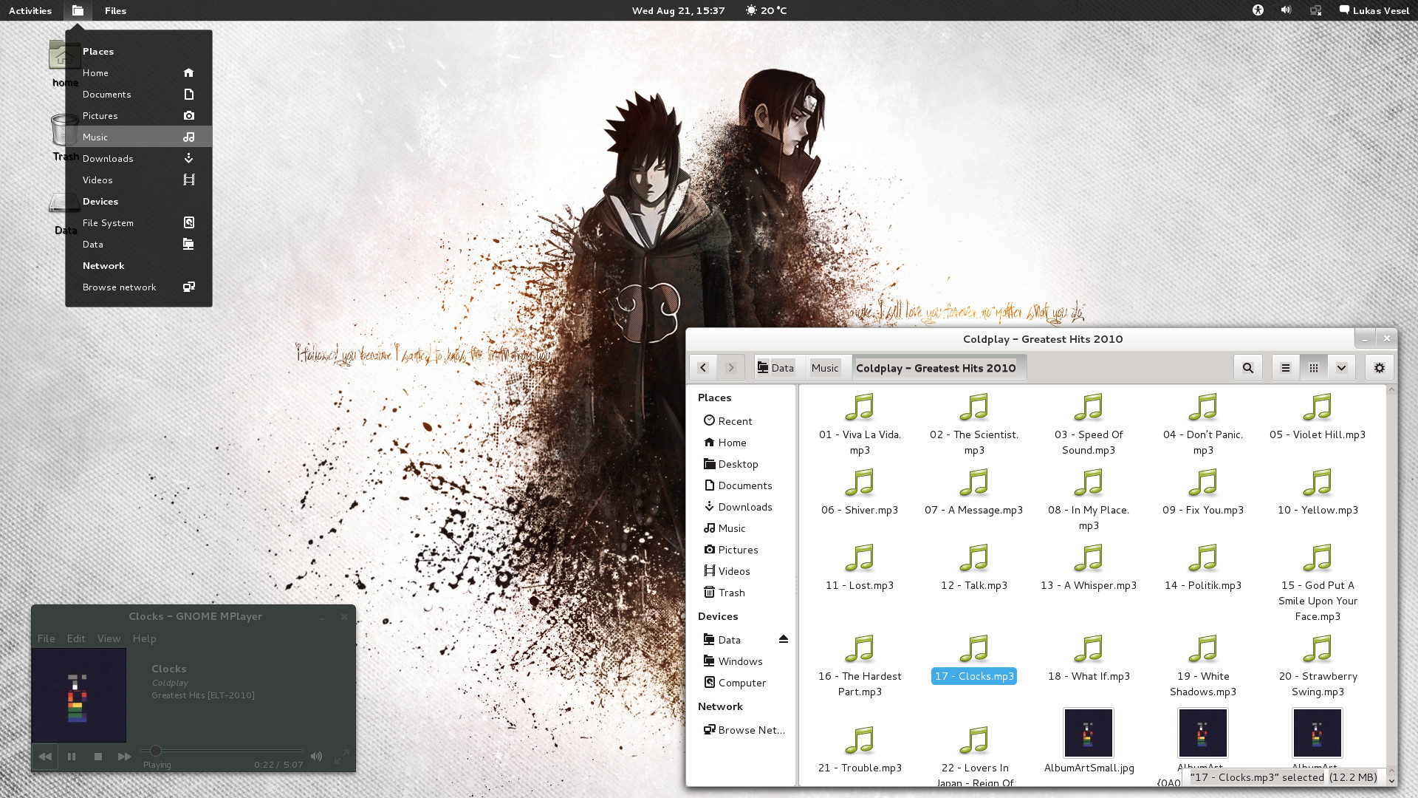Open Windows drive in the Files sidebar
Viewport: 1418px width, 798px height.
(x=741, y=661)
